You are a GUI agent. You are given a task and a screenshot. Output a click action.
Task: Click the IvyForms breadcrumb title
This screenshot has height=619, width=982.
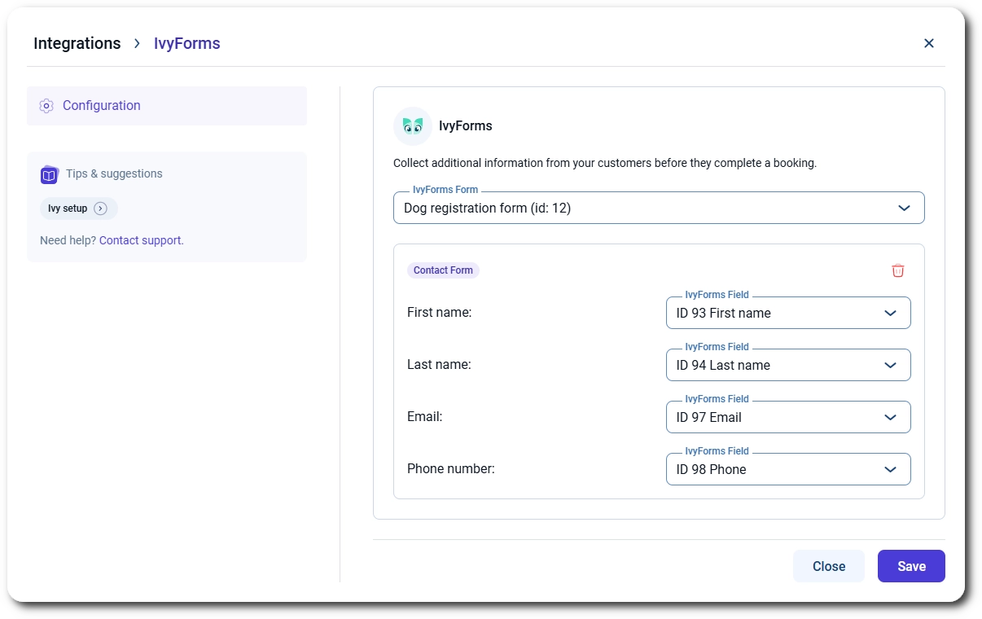(x=187, y=43)
